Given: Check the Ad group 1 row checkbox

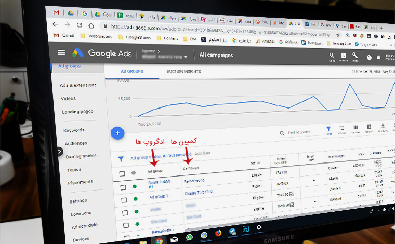Looking at the screenshot, I should tap(124, 200).
